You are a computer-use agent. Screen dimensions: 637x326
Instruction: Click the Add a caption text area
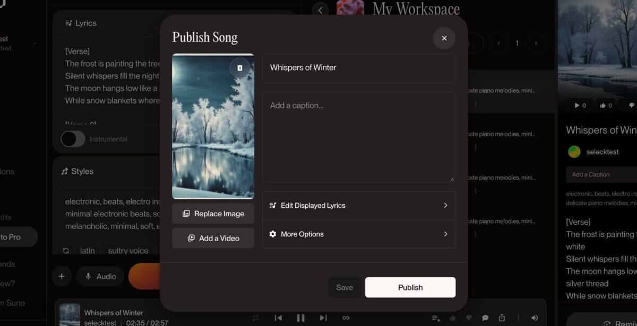coord(359,138)
